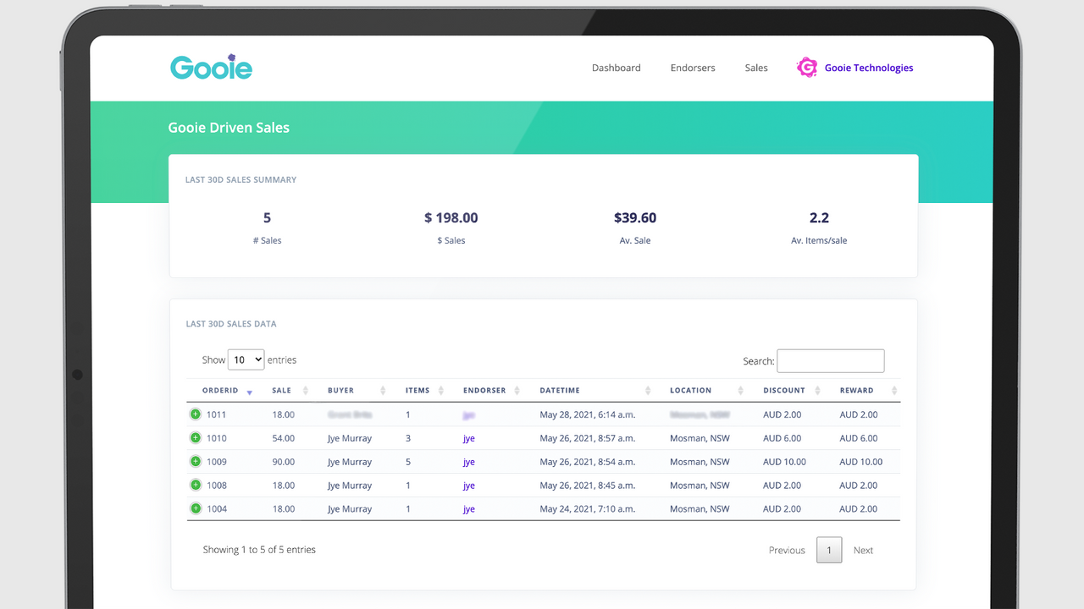The width and height of the screenshot is (1084, 609).
Task: Expand row details for order 1010
Action: (196, 438)
